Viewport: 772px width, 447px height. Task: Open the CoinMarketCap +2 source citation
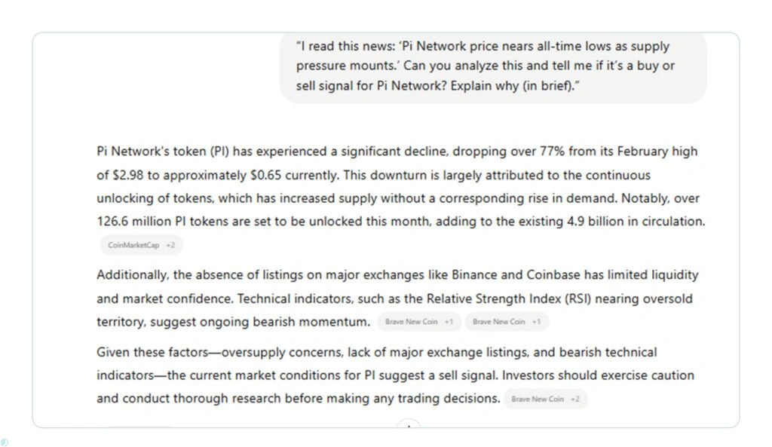pyautogui.click(x=141, y=245)
